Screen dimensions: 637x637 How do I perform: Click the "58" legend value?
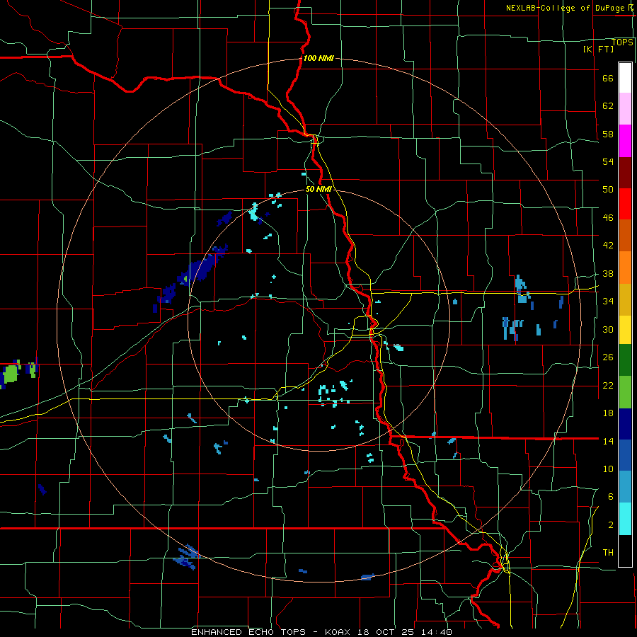click(608, 134)
